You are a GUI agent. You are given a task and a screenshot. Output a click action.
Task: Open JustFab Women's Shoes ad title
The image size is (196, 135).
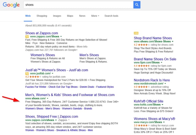57,70
